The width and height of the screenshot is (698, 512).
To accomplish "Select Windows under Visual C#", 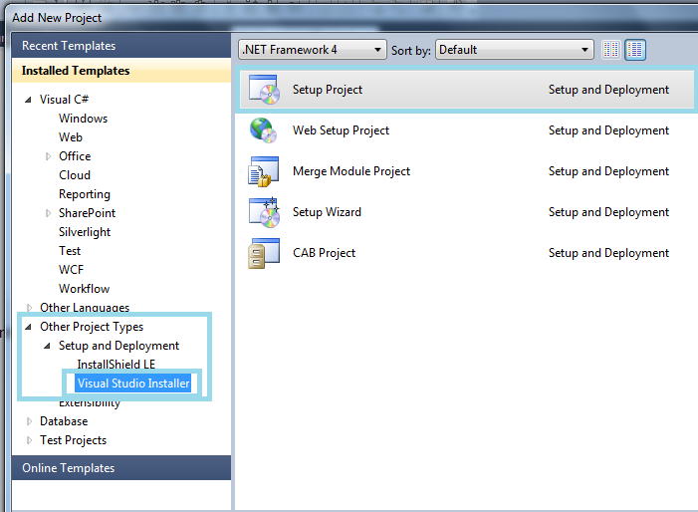I will point(84,119).
